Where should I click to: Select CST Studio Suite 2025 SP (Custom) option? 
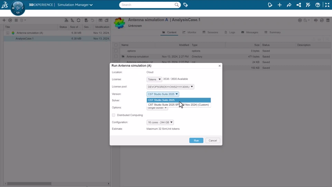(179, 105)
